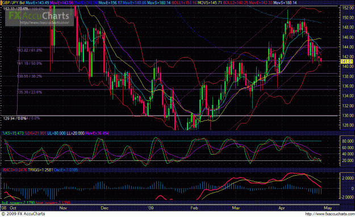The height and width of the screenshot is (217, 355).
Task: Click 'May' on the time axis
Action: point(328,208)
